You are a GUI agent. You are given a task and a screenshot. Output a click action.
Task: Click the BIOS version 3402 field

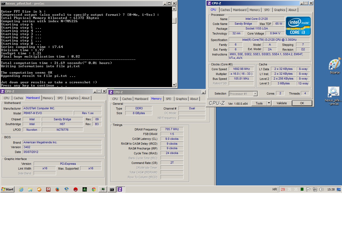62,147
